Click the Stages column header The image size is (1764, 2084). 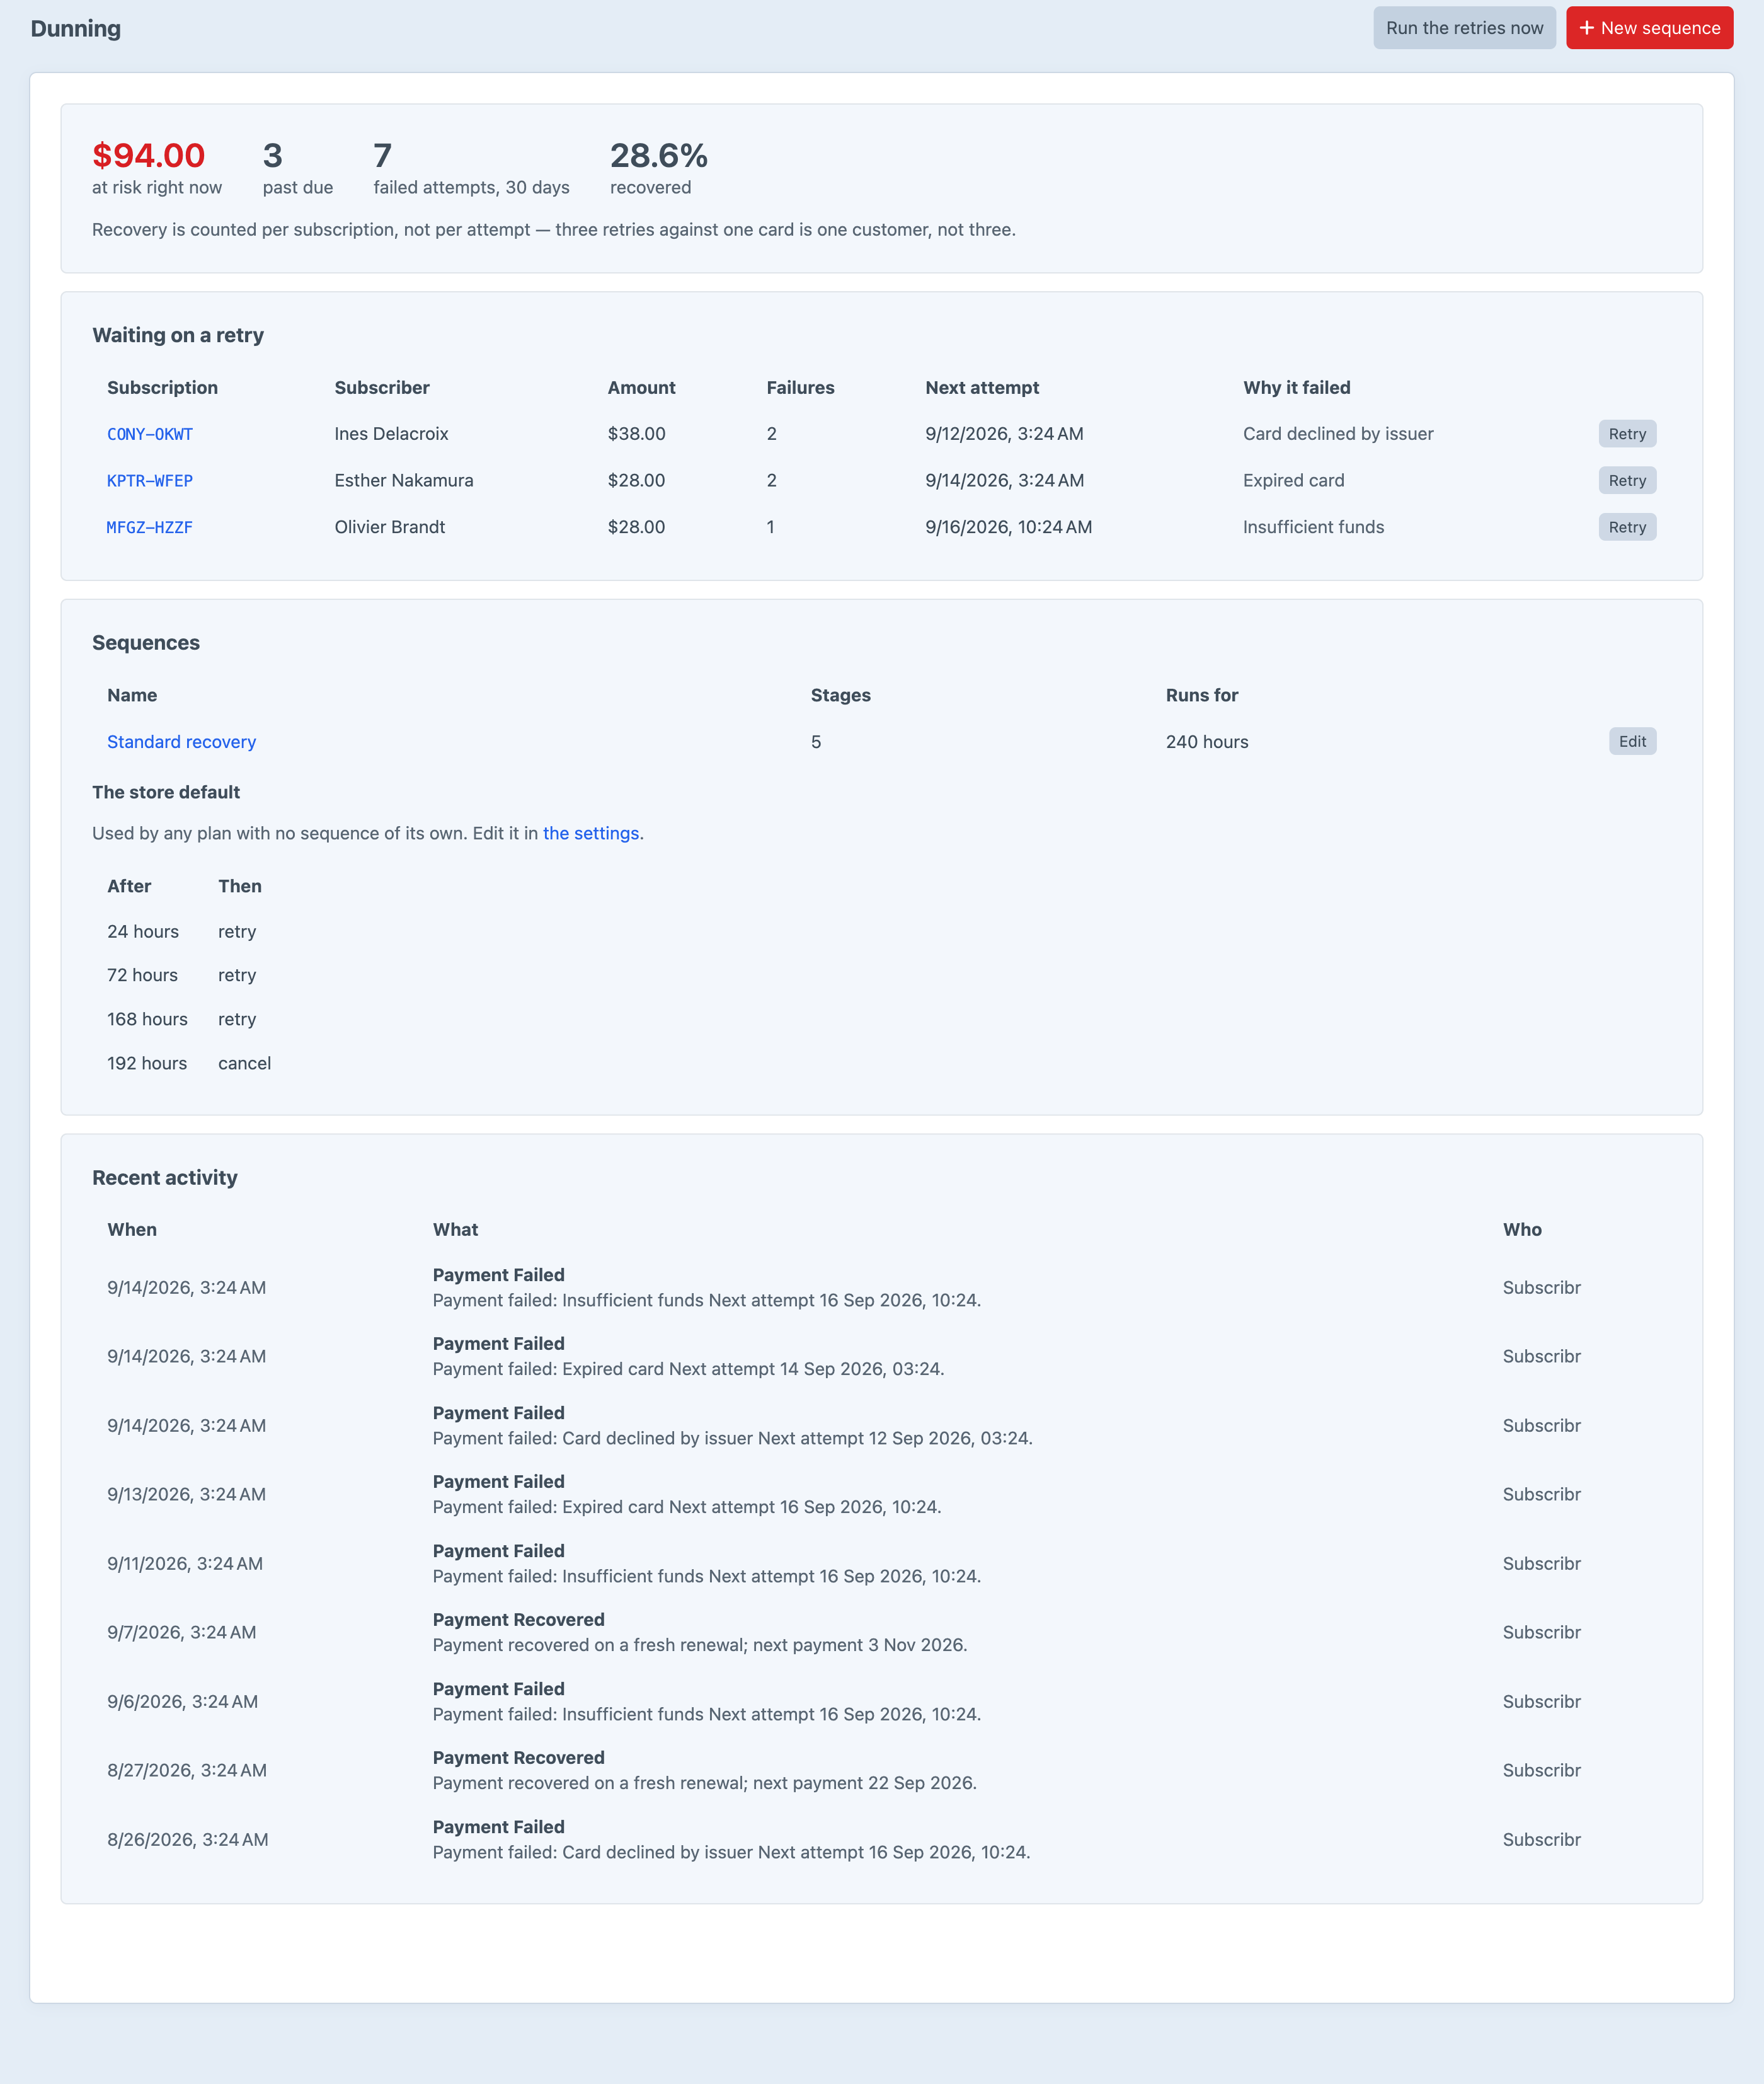pos(841,696)
